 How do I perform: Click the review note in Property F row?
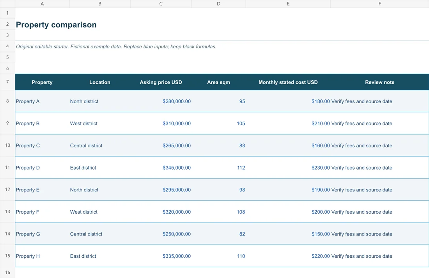click(x=362, y=212)
